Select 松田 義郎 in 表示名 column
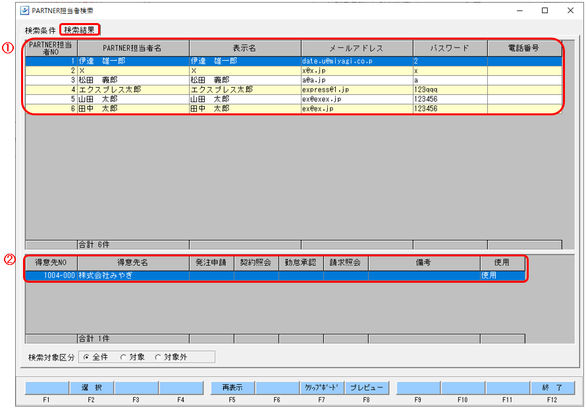The width and height of the screenshot is (586, 408). (x=245, y=80)
